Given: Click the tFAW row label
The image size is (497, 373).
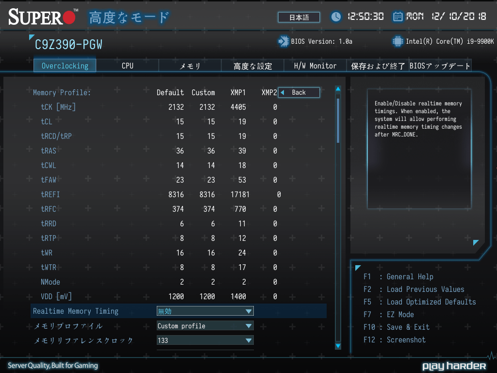Looking at the screenshot, I should tap(49, 180).
